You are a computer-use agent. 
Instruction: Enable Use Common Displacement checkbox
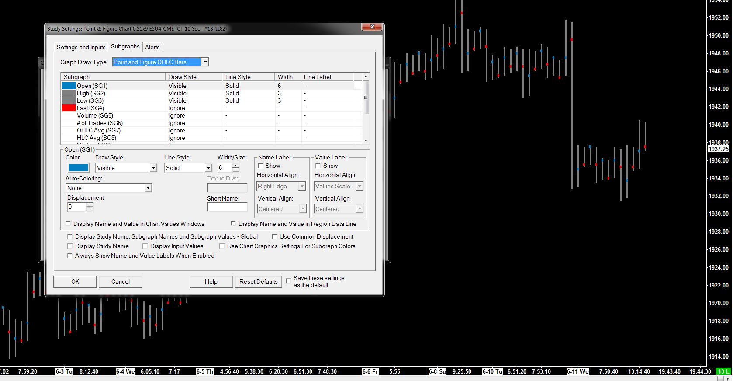coord(274,236)
